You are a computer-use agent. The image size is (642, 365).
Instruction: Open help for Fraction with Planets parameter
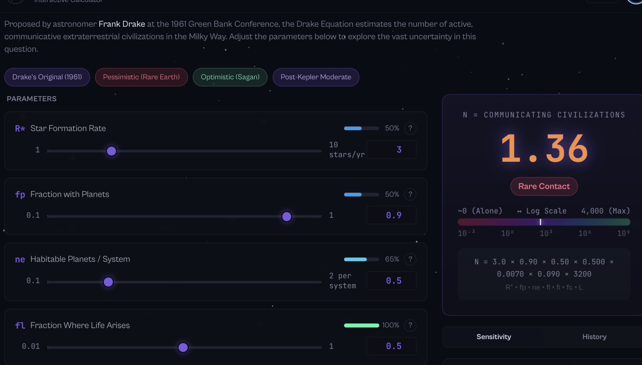point(410,194)
